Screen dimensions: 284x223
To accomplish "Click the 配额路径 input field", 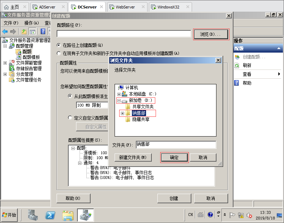I will coord(124,34).
